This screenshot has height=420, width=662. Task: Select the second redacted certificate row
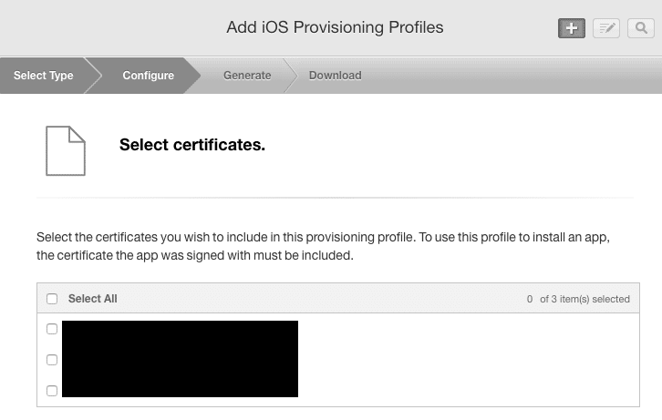coord(180,360)
